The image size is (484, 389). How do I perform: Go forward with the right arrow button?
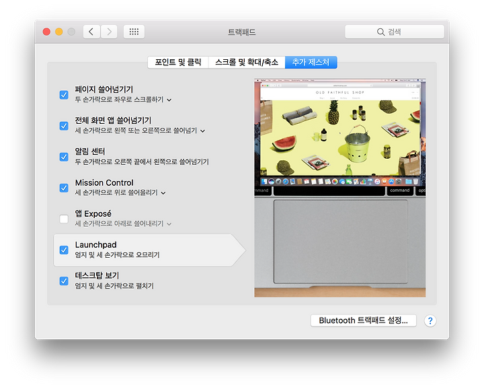(x=109, y=32)
